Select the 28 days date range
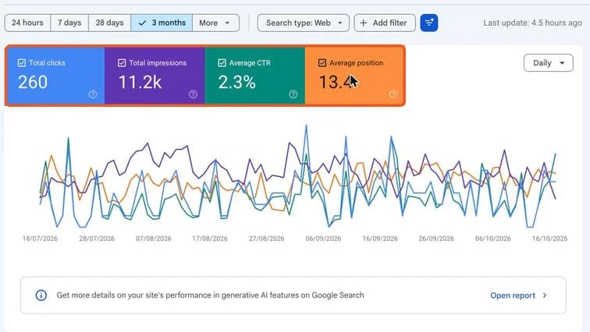The image size is (590, 332). 109,23
